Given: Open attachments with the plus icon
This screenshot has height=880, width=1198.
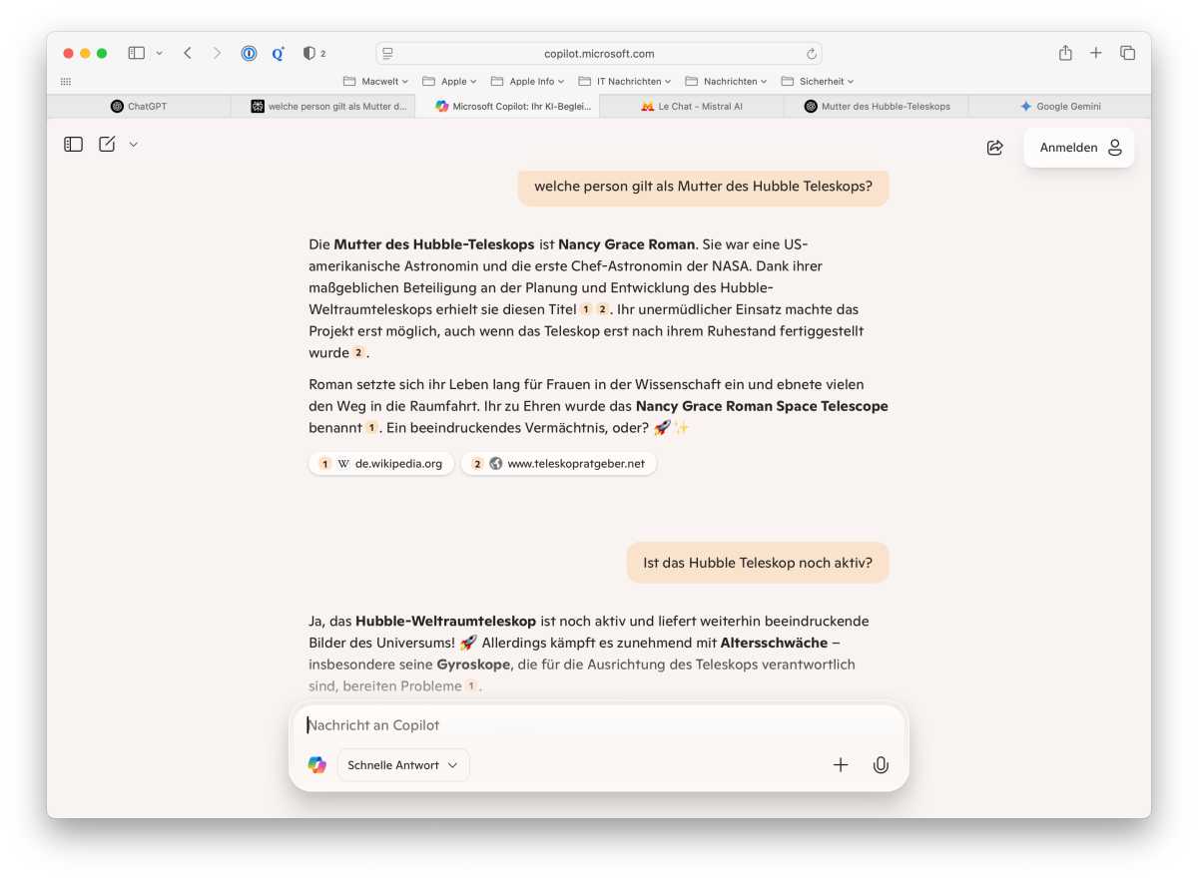Looking at the screenshot, I should [841, 765].
